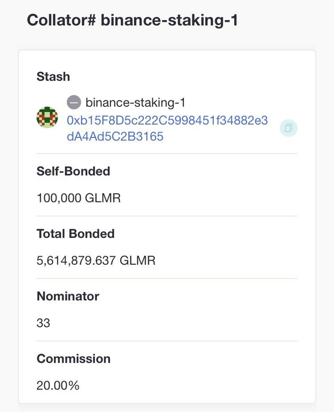The image size is (334, 412).
Task: Click the binance-staking-1 stash display name
Action: click(135, 102)
